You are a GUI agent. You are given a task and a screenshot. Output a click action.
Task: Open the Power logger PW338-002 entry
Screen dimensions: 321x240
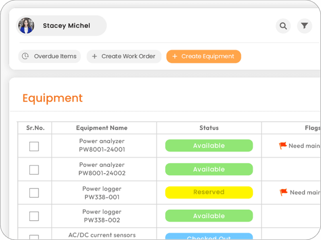pyautogui.click(x=102, y=216)
